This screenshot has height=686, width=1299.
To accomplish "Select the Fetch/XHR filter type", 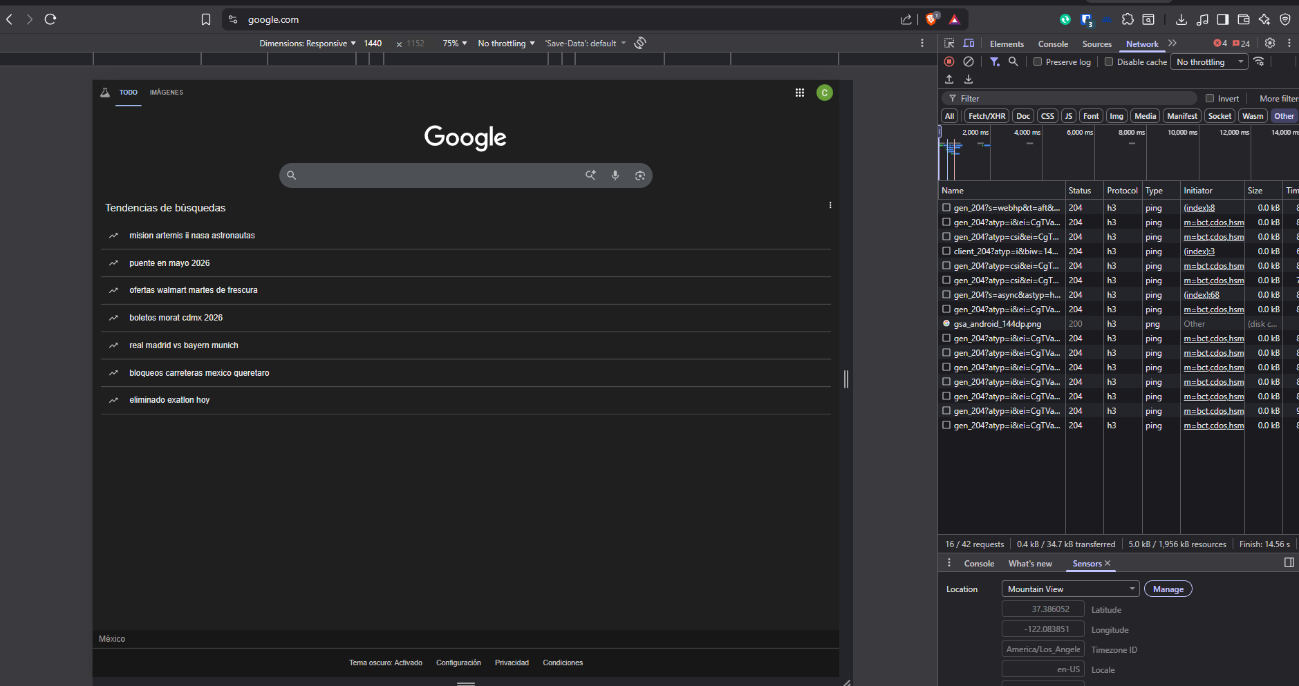I will pyautogui.click(x=987, y=116).
